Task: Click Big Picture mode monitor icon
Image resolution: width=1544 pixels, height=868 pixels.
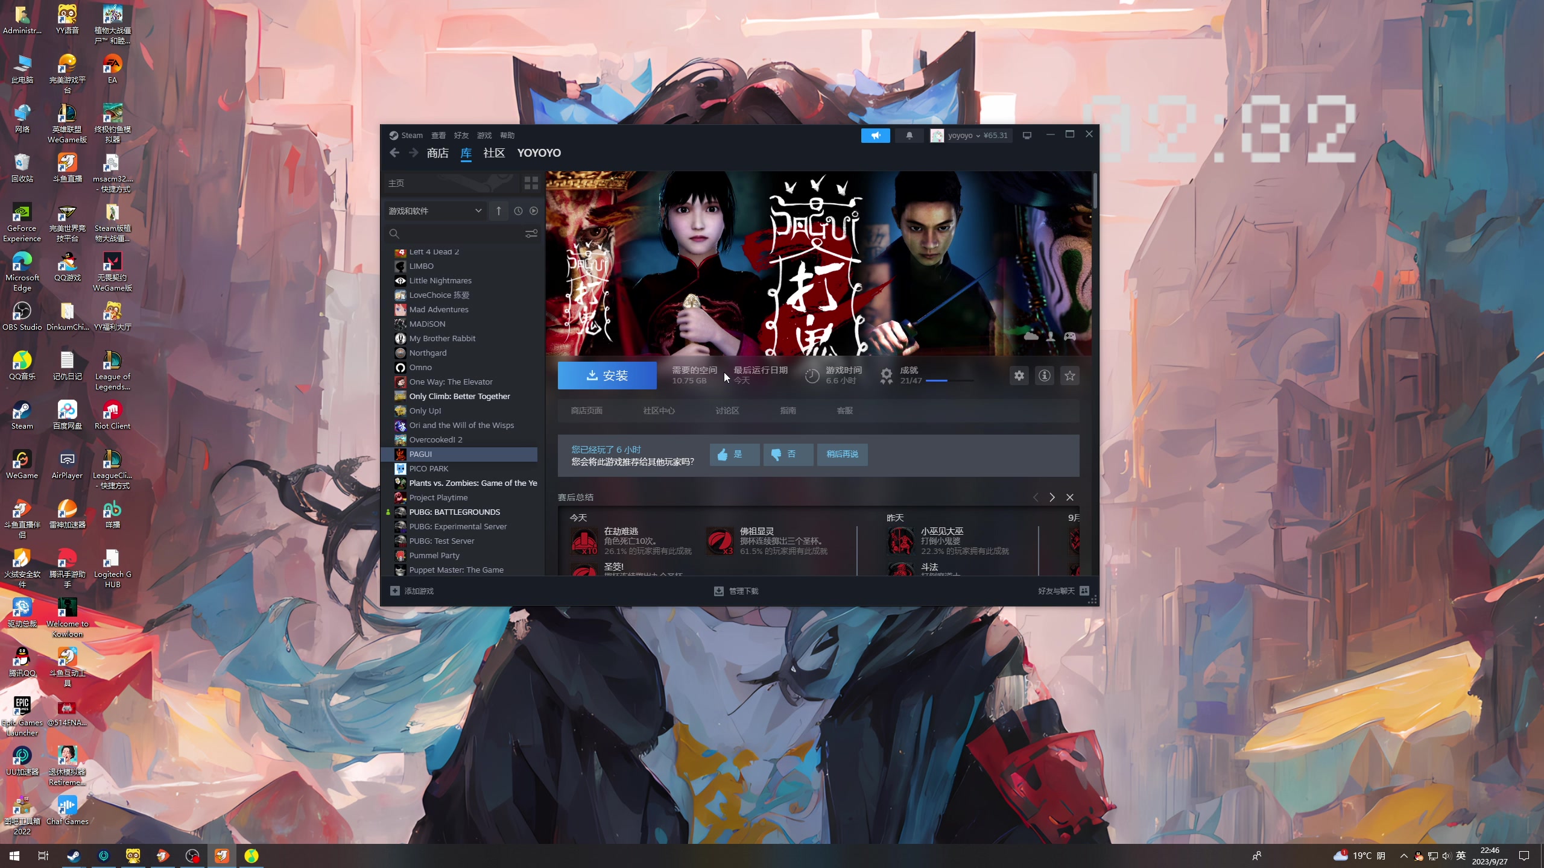Action: tap(1027, 136)
